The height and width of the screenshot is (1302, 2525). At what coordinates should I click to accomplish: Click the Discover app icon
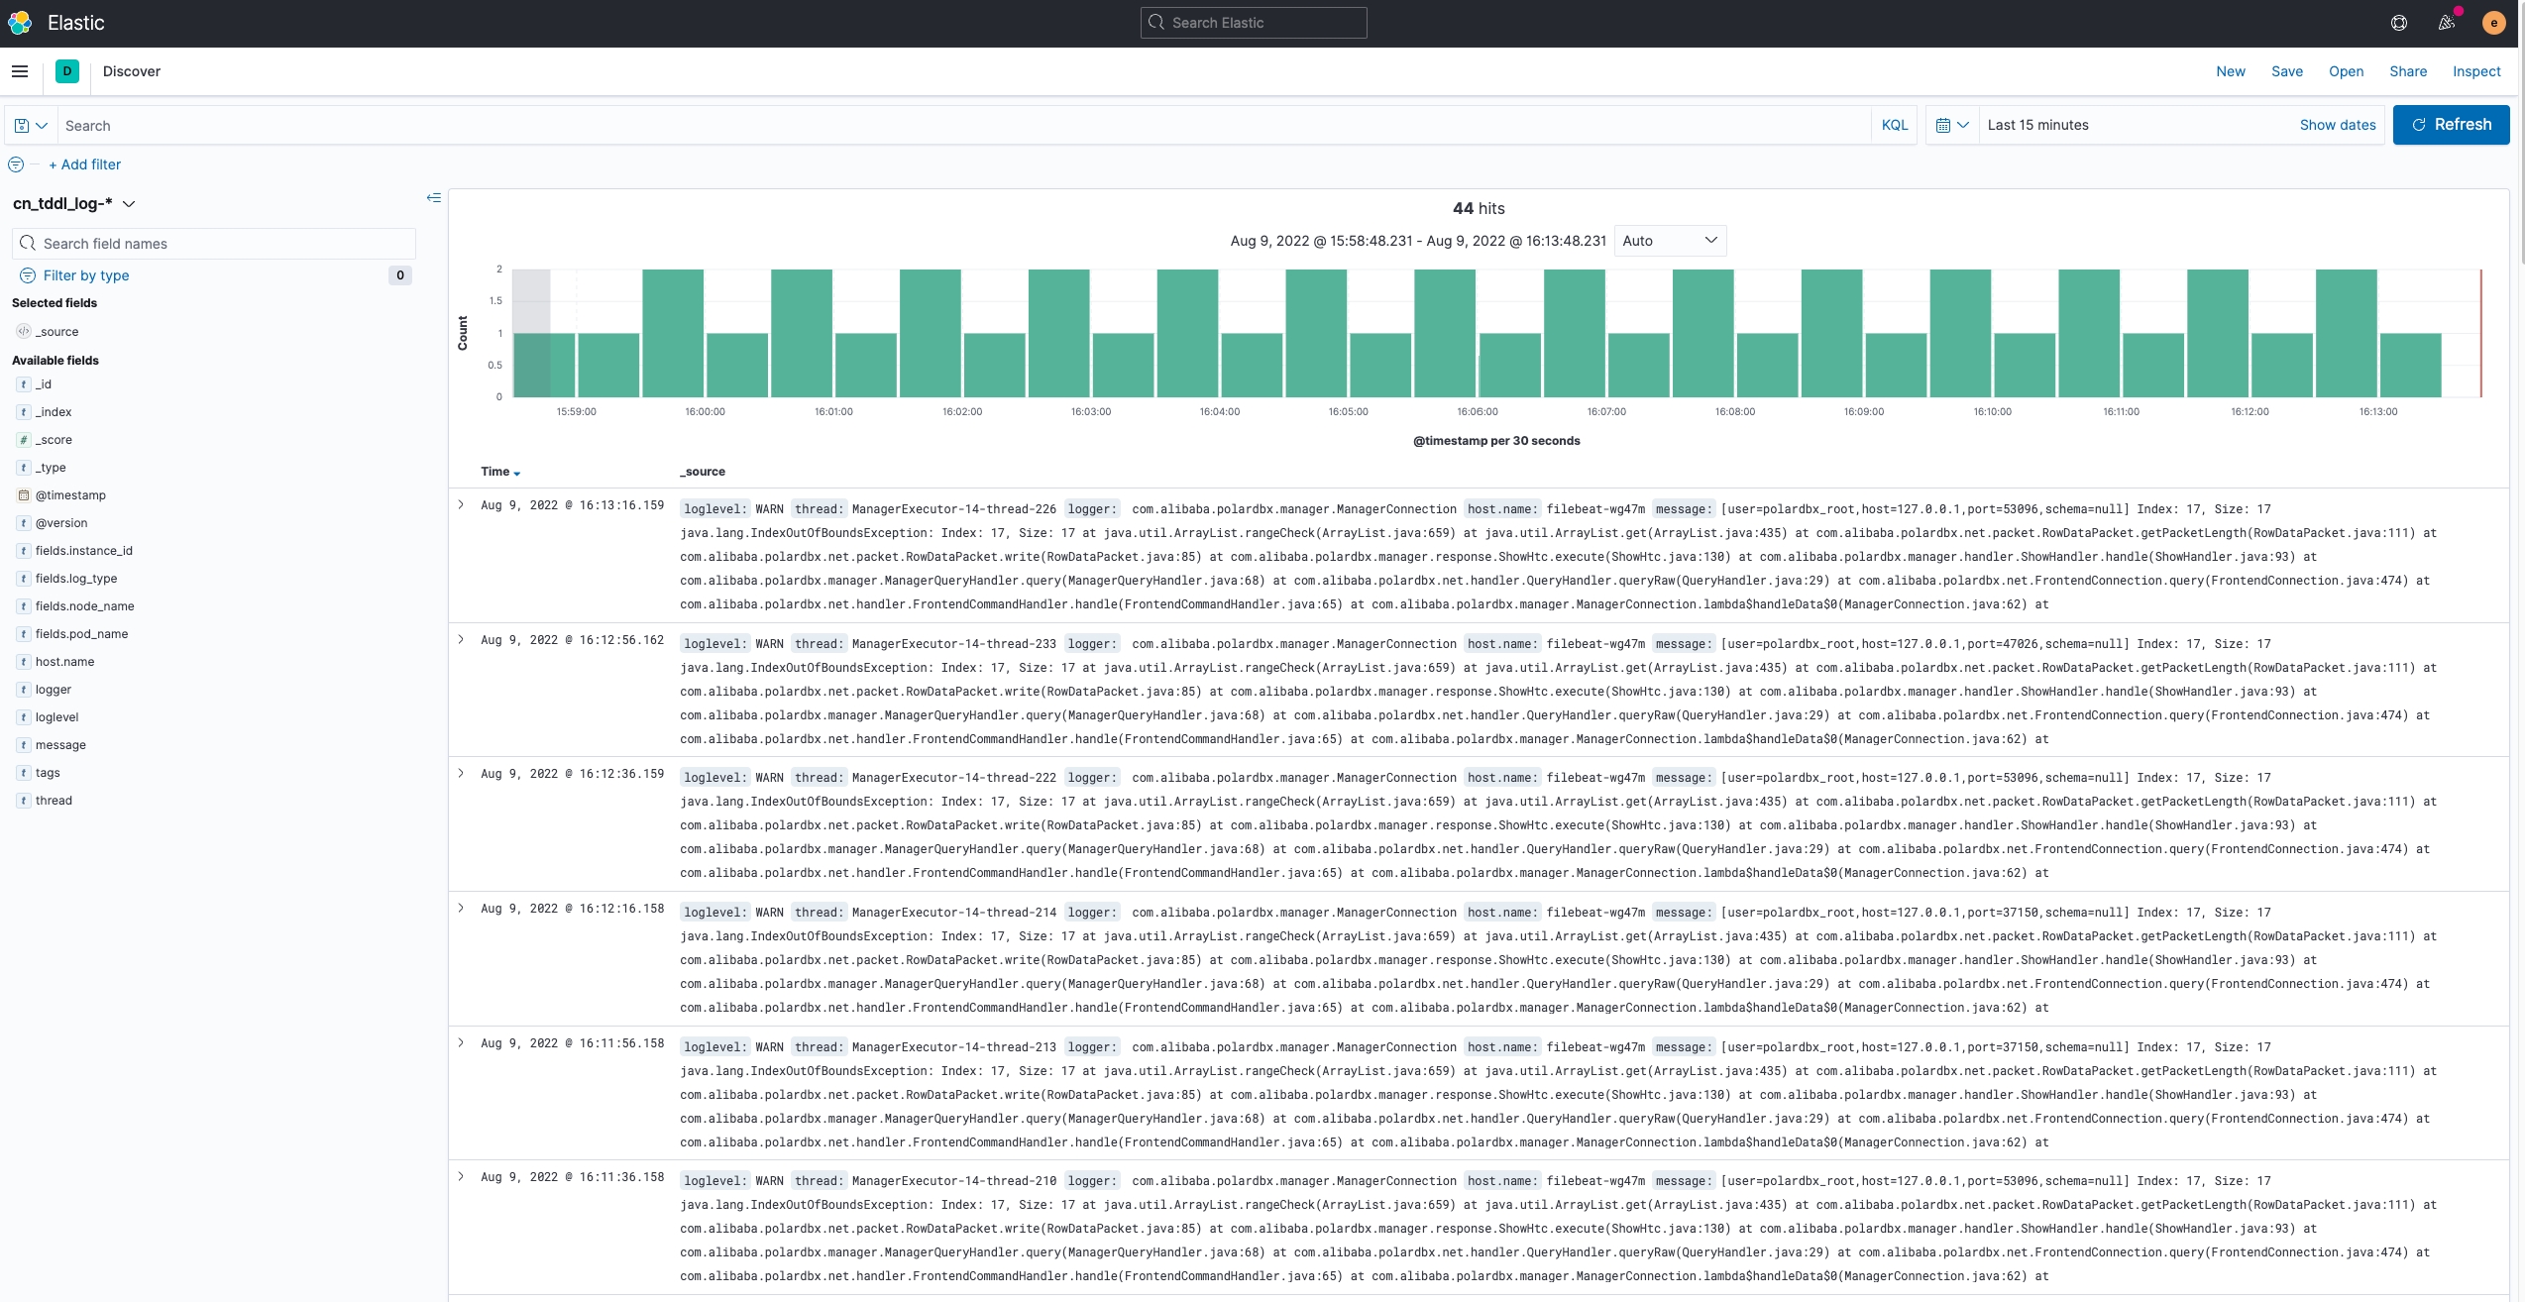[66, 69]
